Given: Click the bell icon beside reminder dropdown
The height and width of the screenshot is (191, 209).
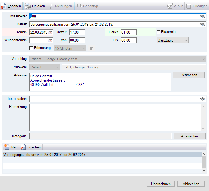Looking at the screenshot, I should [91, 48].
